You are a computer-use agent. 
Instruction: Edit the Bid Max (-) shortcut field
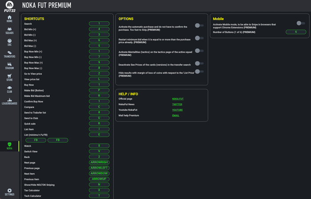pos(99,46)
